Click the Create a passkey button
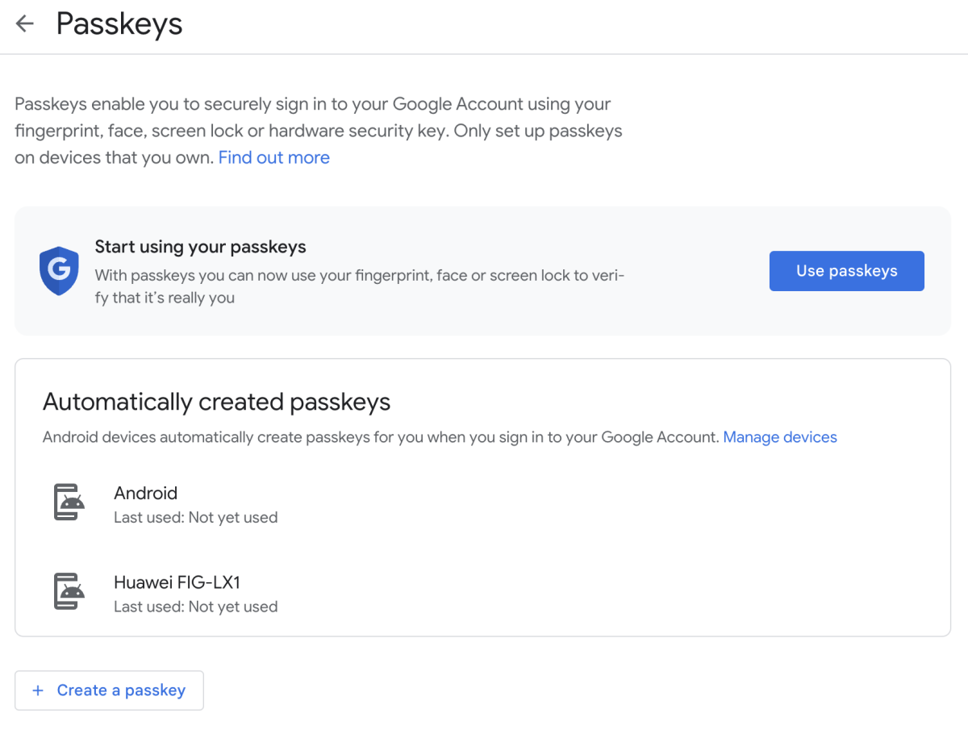The height and width of the screenshot is (734, 968). point(109,690)
